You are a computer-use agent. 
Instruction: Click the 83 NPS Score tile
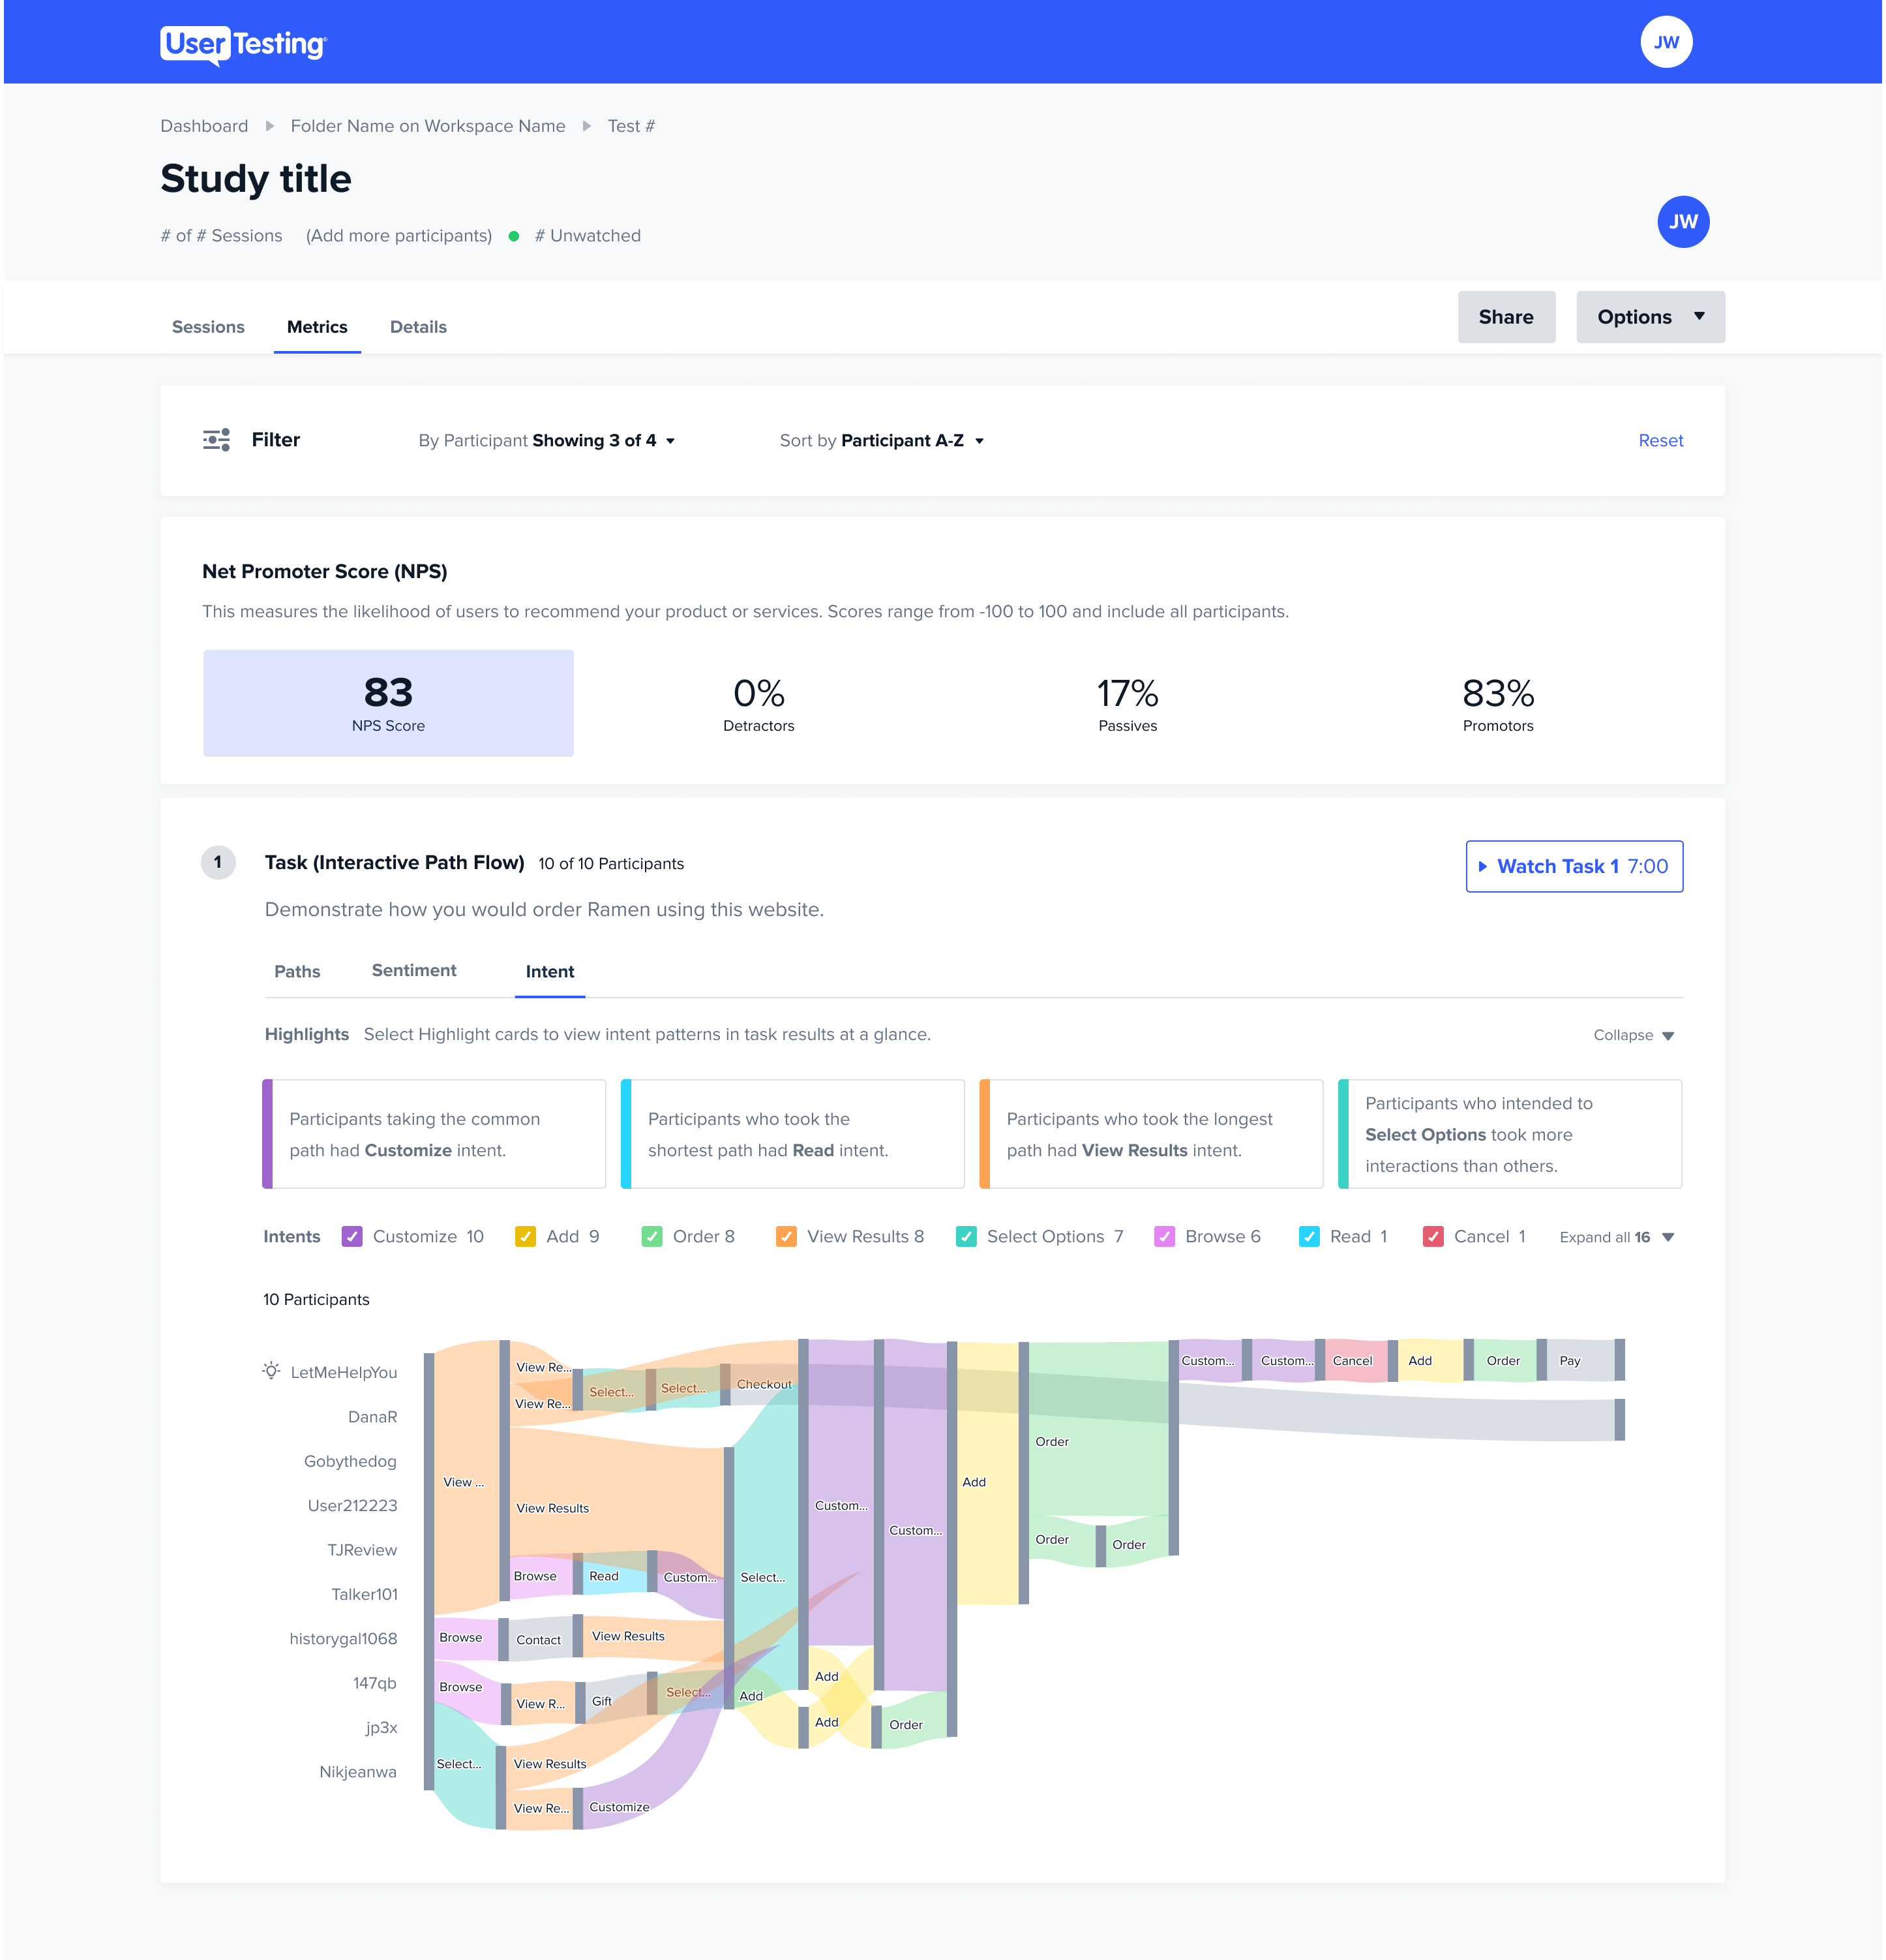tap(388, 703)
